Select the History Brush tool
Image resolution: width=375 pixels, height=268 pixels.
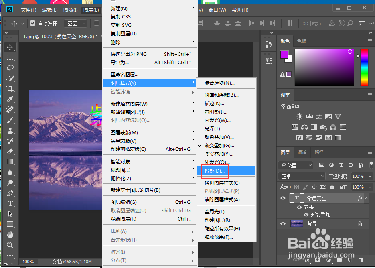pos(10,141)
